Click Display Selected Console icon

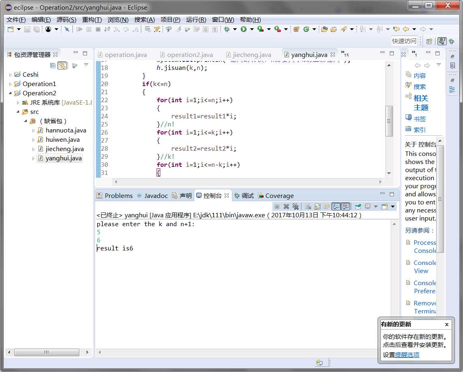click(x=367, y=206)
